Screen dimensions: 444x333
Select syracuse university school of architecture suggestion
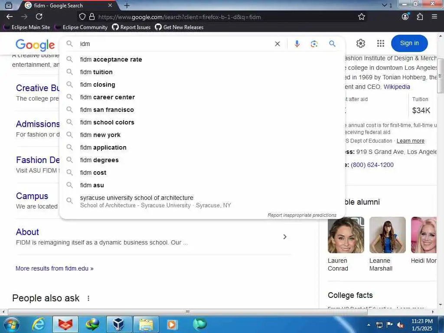tap(202, 201)
